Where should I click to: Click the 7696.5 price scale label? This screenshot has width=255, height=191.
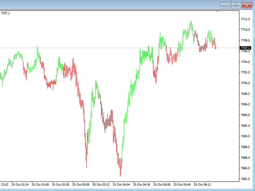tap(245, 104)
